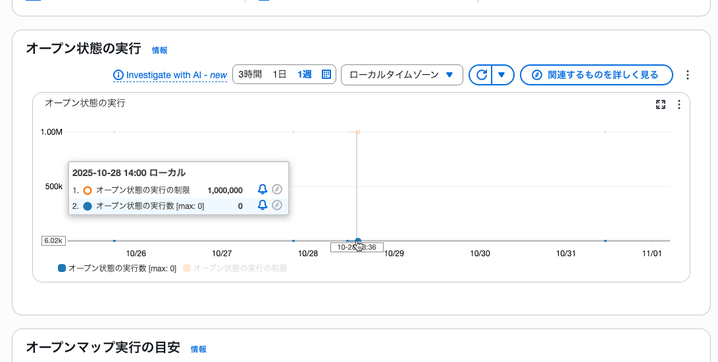Click the bell icon for オープン状態の実行の制限
The width and height of the screenshot is (718, 362).
[x=262, y=190]
